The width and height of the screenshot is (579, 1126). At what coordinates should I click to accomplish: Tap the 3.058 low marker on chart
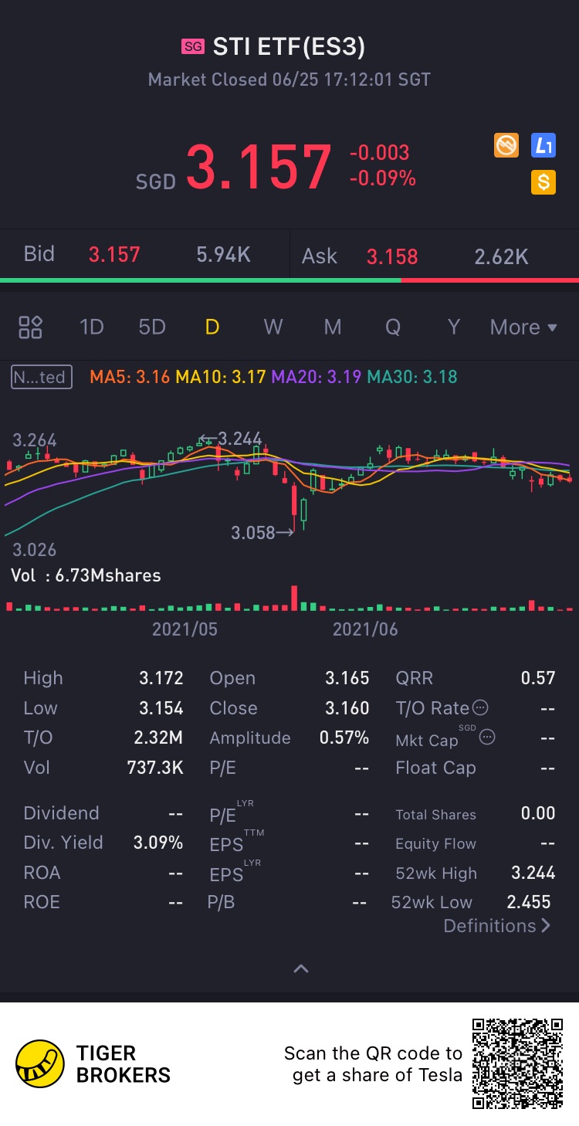tap(262, 532)
